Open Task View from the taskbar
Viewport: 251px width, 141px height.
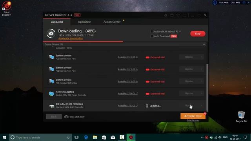[76, 137]
